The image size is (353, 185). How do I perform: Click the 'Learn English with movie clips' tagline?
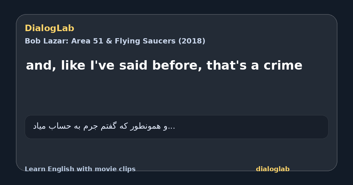click(x=80, y=169)
